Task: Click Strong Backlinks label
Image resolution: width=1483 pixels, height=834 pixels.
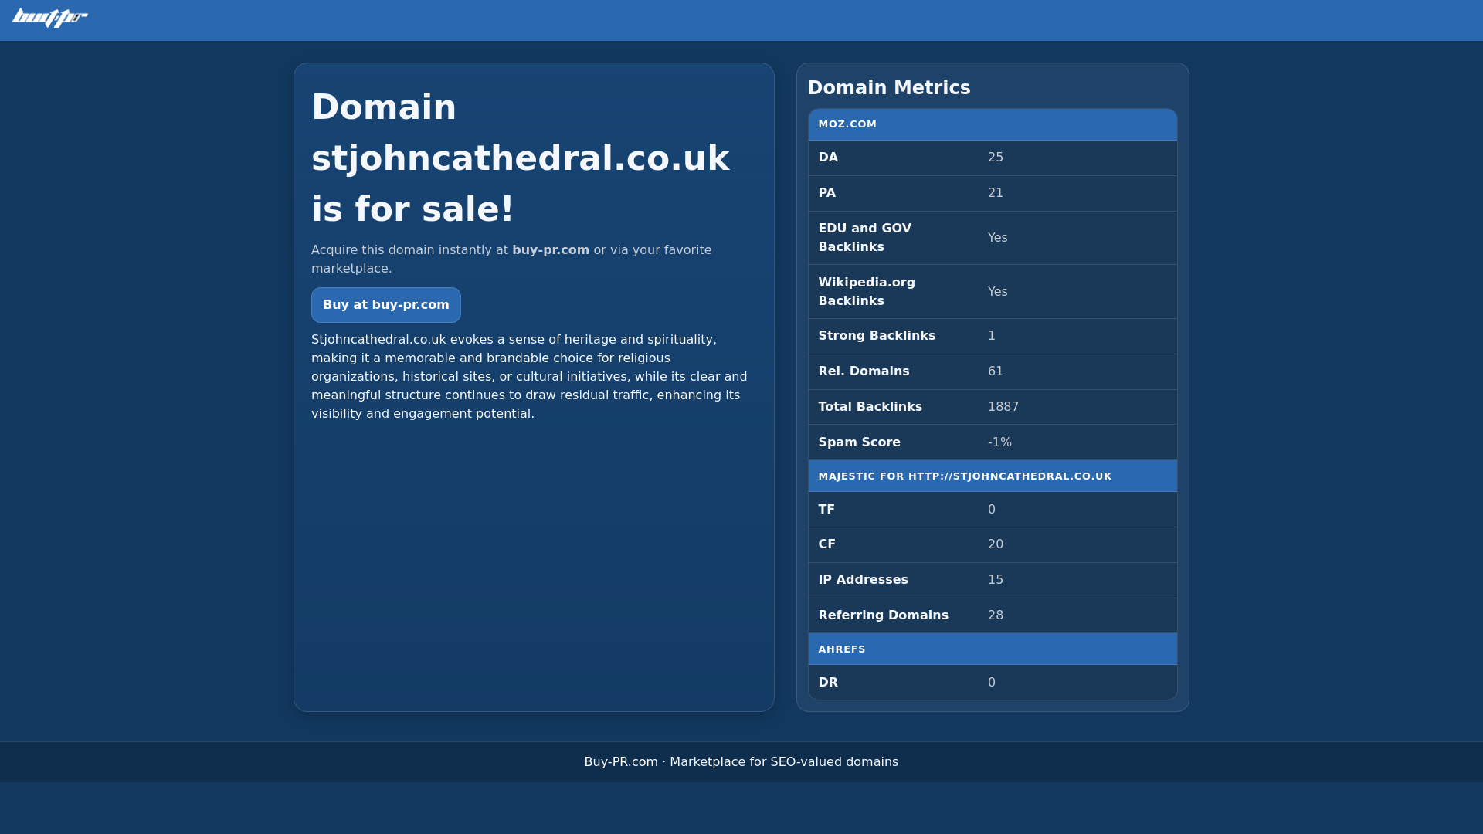Action: pyautogui.click(x=877, y=336)
